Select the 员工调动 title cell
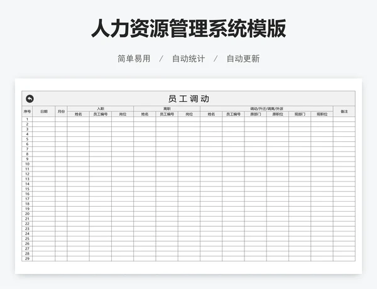The image size is (377, 289). pos(188,99)
